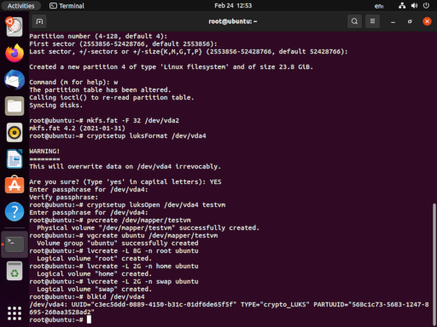Open the terminal hamburger menu

point(372,21)
